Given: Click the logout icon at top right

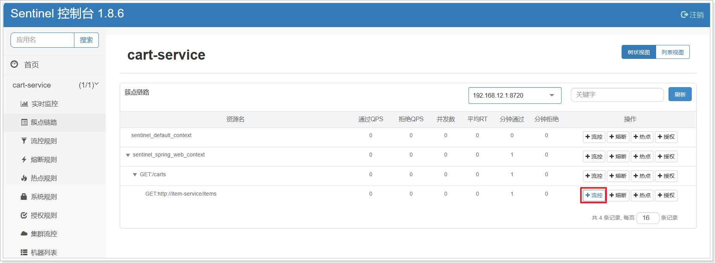Looking at the screenshot, I should (x=684, y=15).
